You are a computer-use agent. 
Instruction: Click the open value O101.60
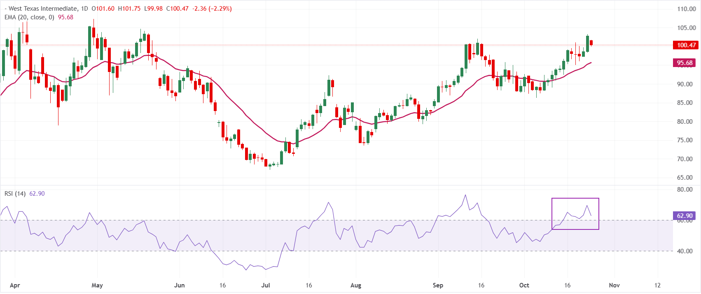(x=103, y=9)
